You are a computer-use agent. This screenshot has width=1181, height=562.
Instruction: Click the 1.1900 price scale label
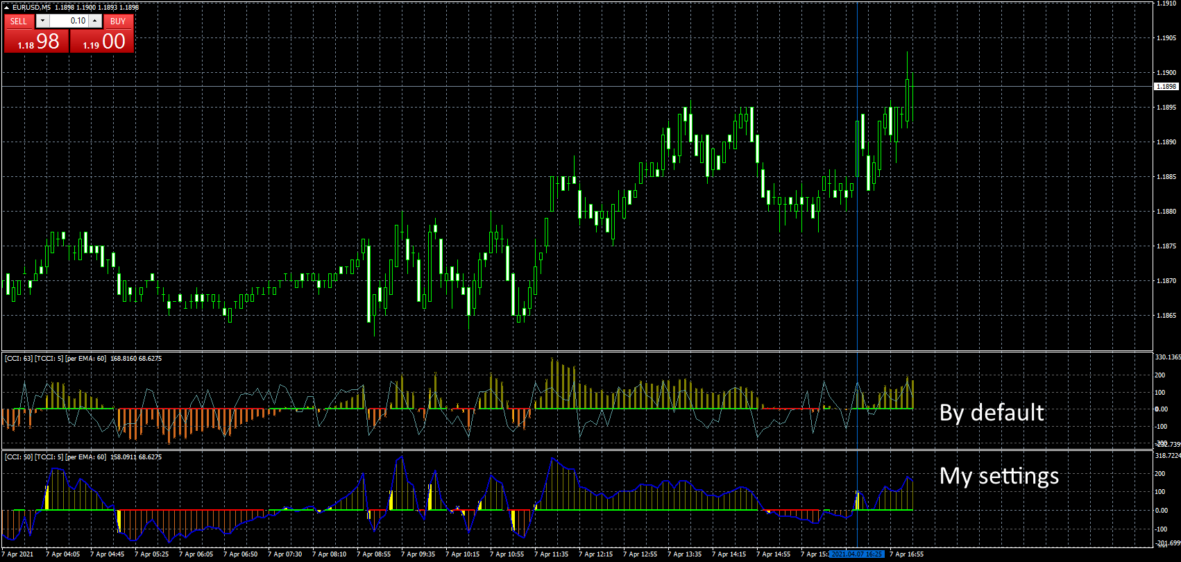(1166, 72)
